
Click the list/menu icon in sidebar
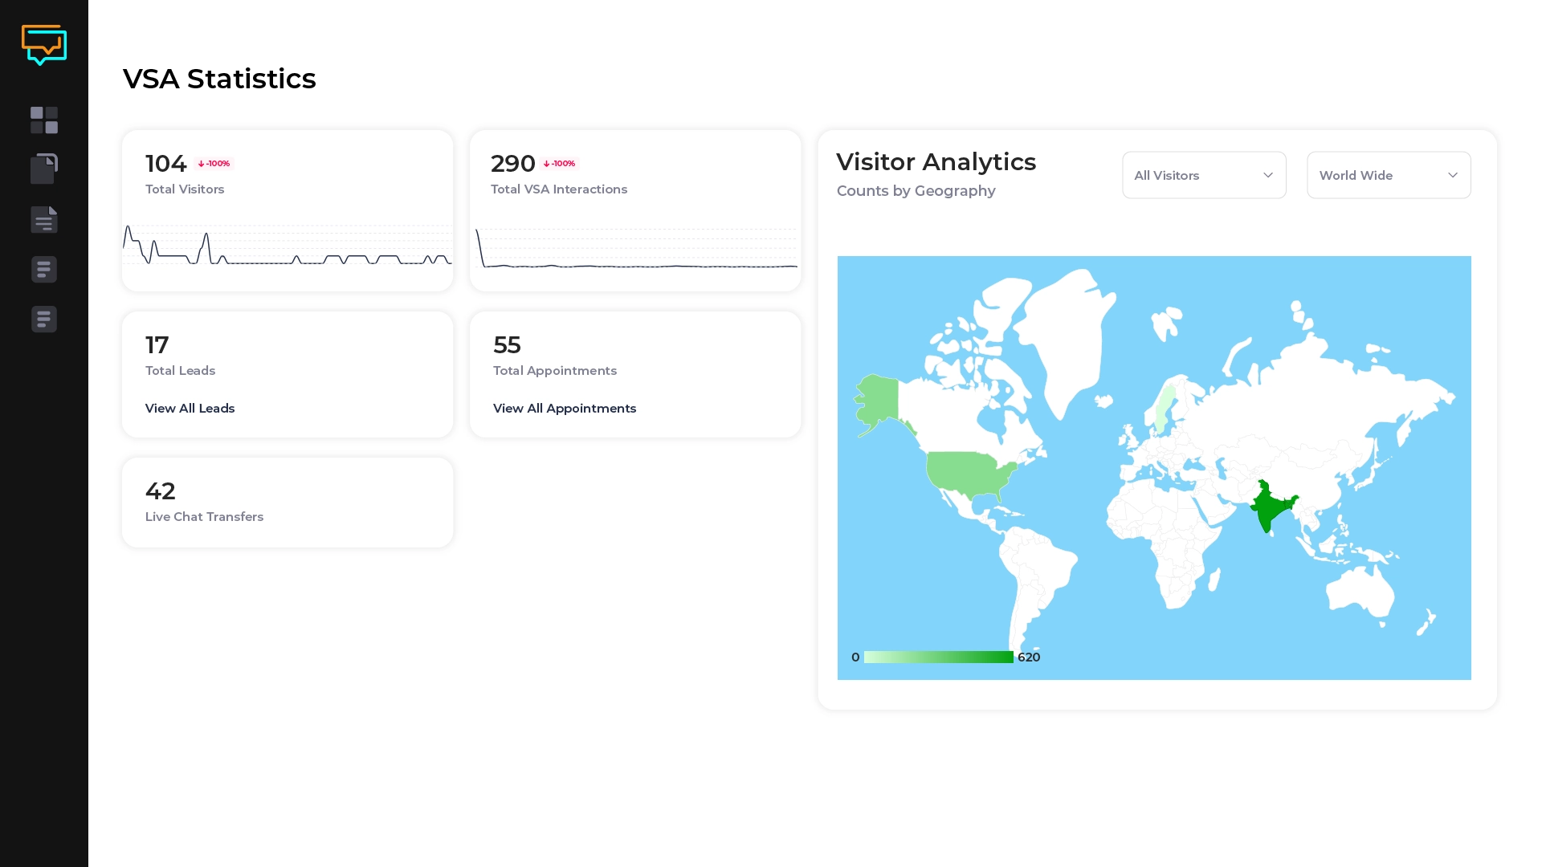click(x=43, y=269)
